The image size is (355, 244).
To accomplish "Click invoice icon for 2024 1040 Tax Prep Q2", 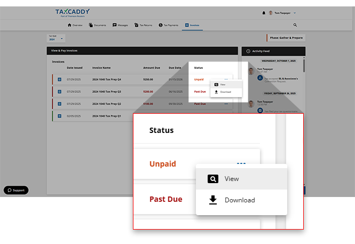I will pyautogui.click(x=60, y=104).
